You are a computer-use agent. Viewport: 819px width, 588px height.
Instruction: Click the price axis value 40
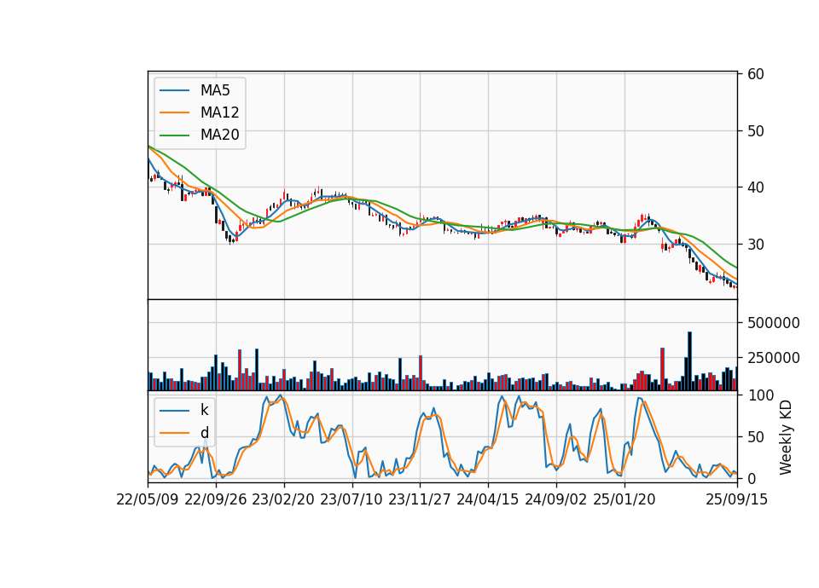tap(756, 187)
